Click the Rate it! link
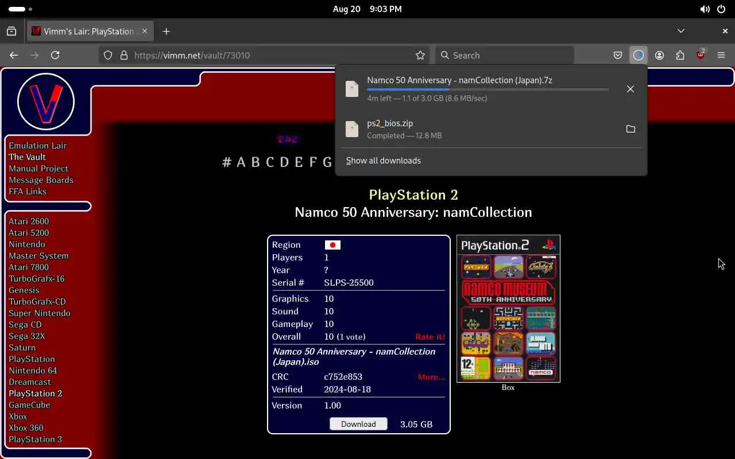This screenshot has height=459, width=735. [430, 337]
